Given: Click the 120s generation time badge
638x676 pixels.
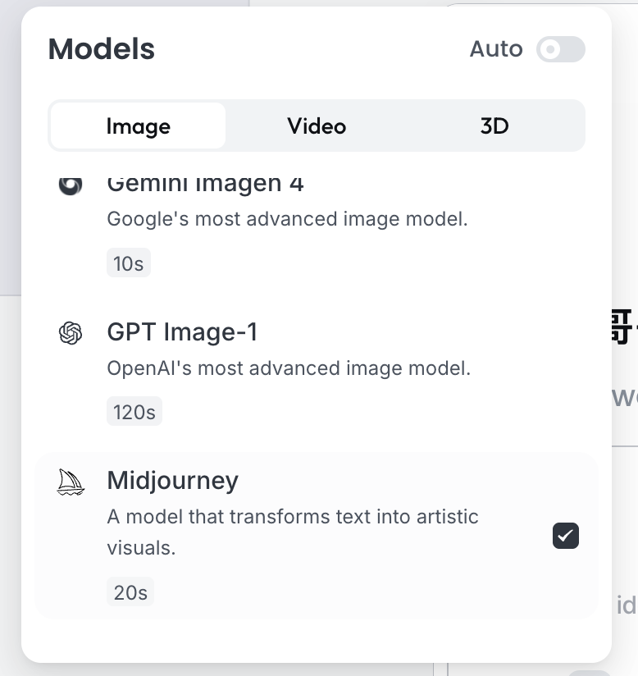Looking at the screenshot, I should coord(134,412).
